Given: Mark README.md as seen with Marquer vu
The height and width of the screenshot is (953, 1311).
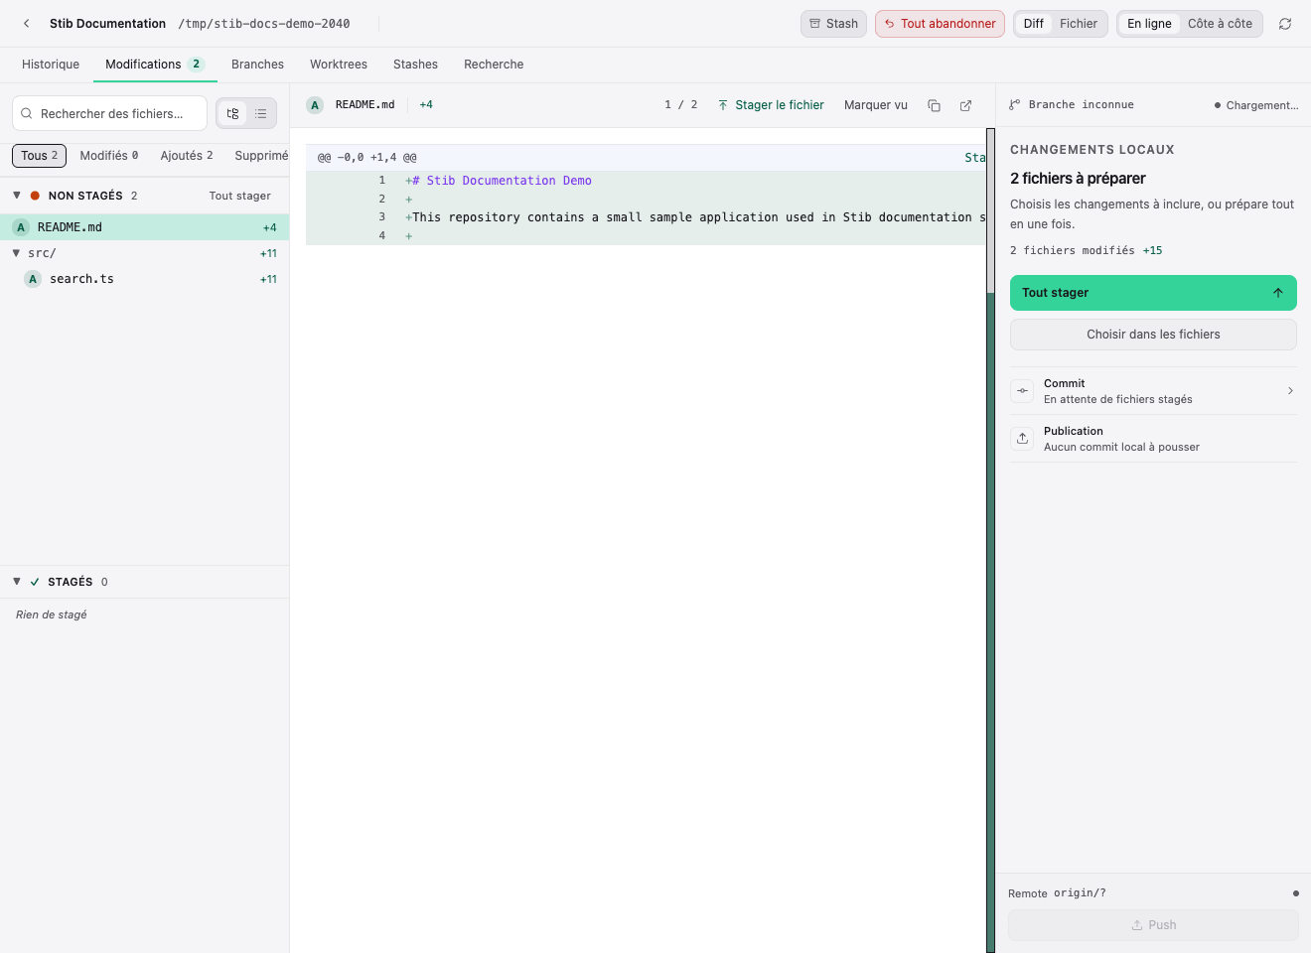Looking at the screenshot, I should point(876,105).
